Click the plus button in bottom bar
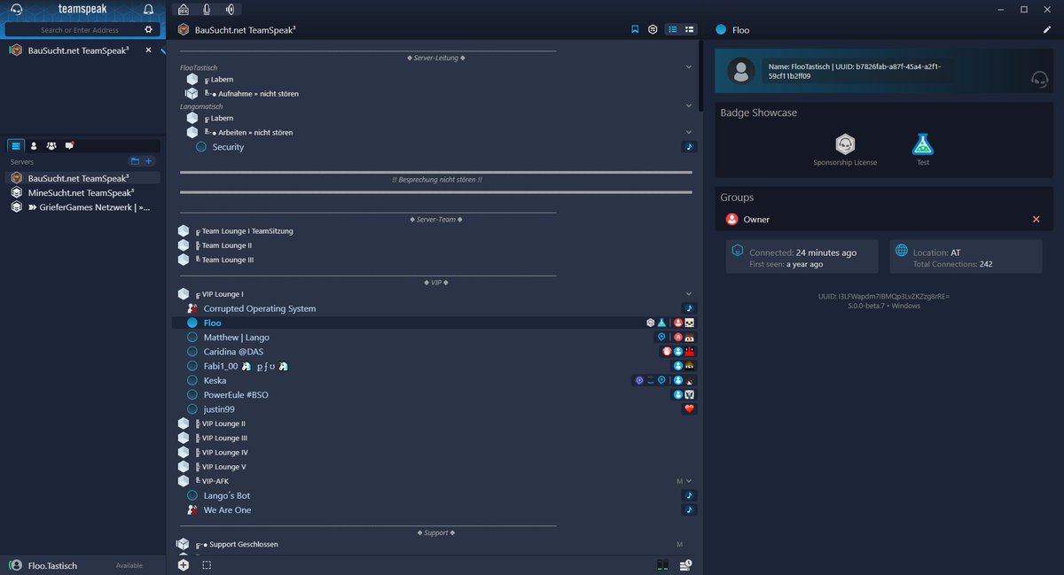This screenshot has height=575, width=1064. click(183, 564)
